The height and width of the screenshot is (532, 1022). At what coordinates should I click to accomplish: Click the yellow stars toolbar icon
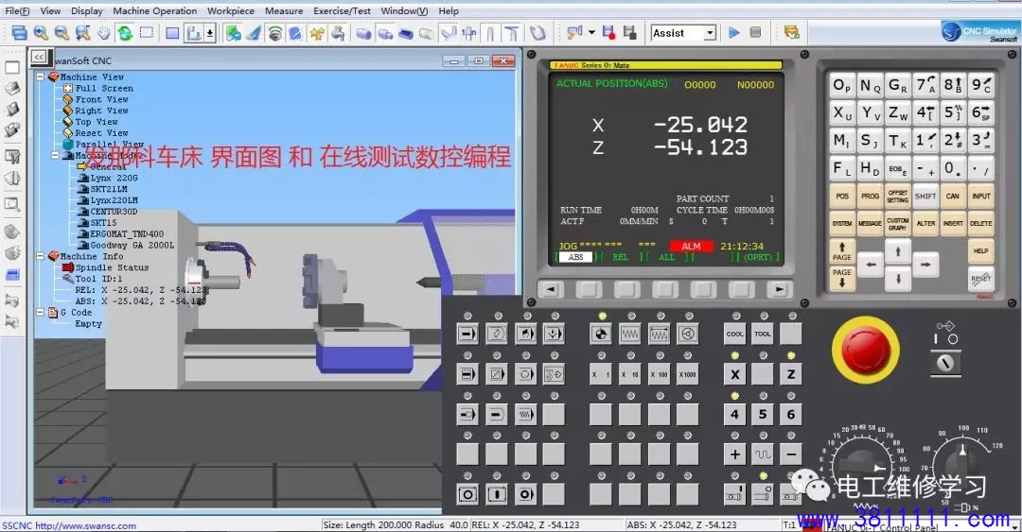click(x=317, y=32)
